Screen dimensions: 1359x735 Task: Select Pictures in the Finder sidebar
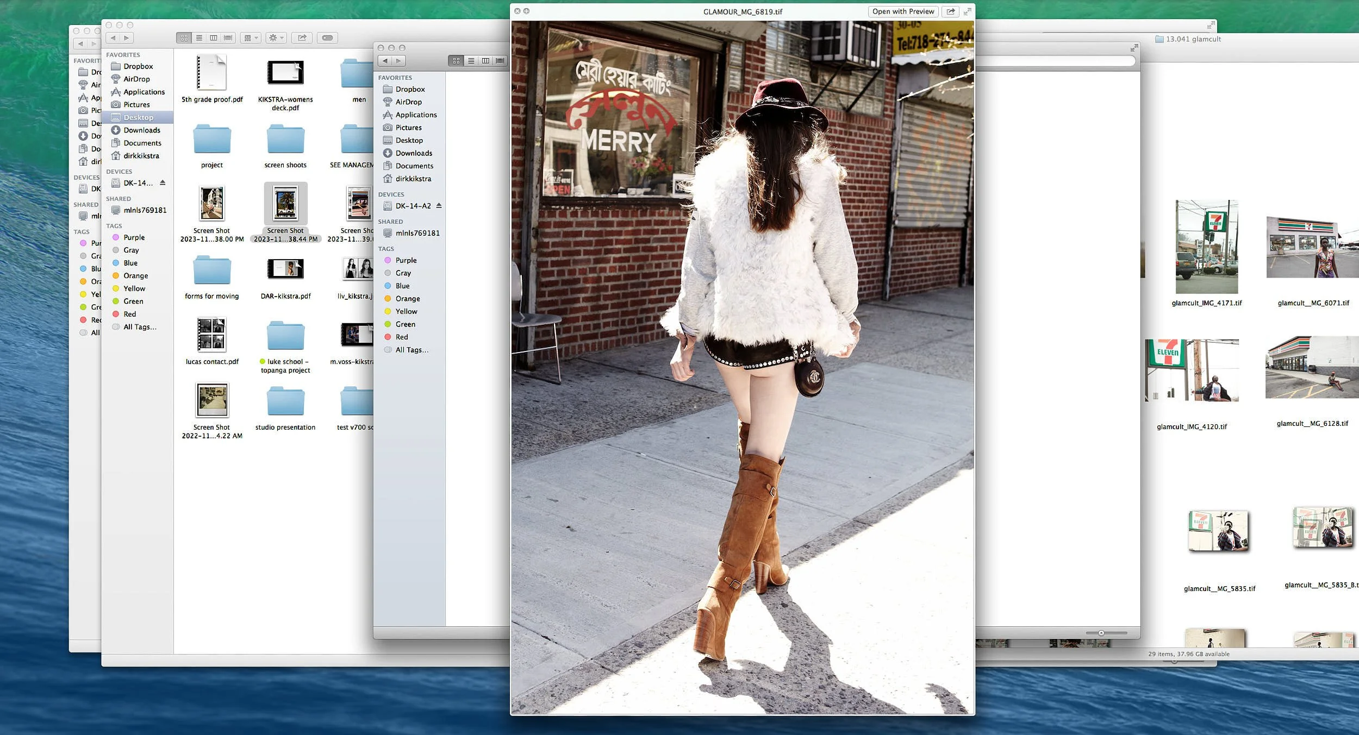click(137, 104)
